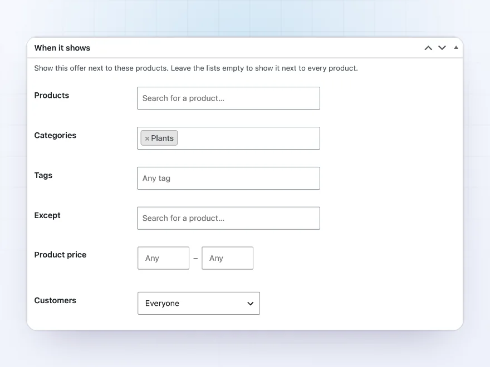The width and height of the screenshot is (490, 367).
Task: Focus the Products search field
Action: [228, 98]
